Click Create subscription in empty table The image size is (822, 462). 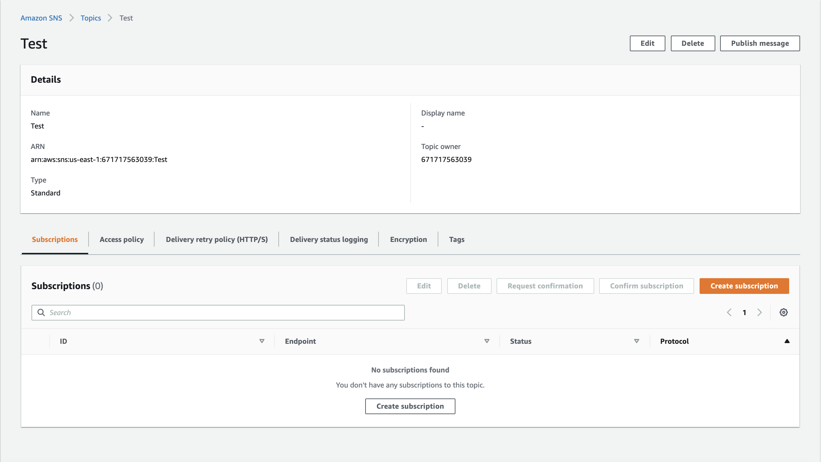point(410,406)
